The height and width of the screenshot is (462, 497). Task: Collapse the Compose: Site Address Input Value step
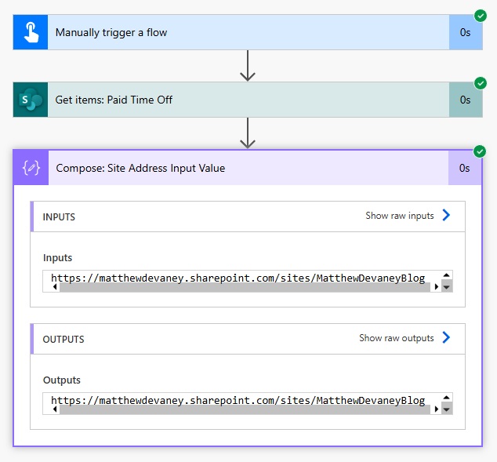235,168
